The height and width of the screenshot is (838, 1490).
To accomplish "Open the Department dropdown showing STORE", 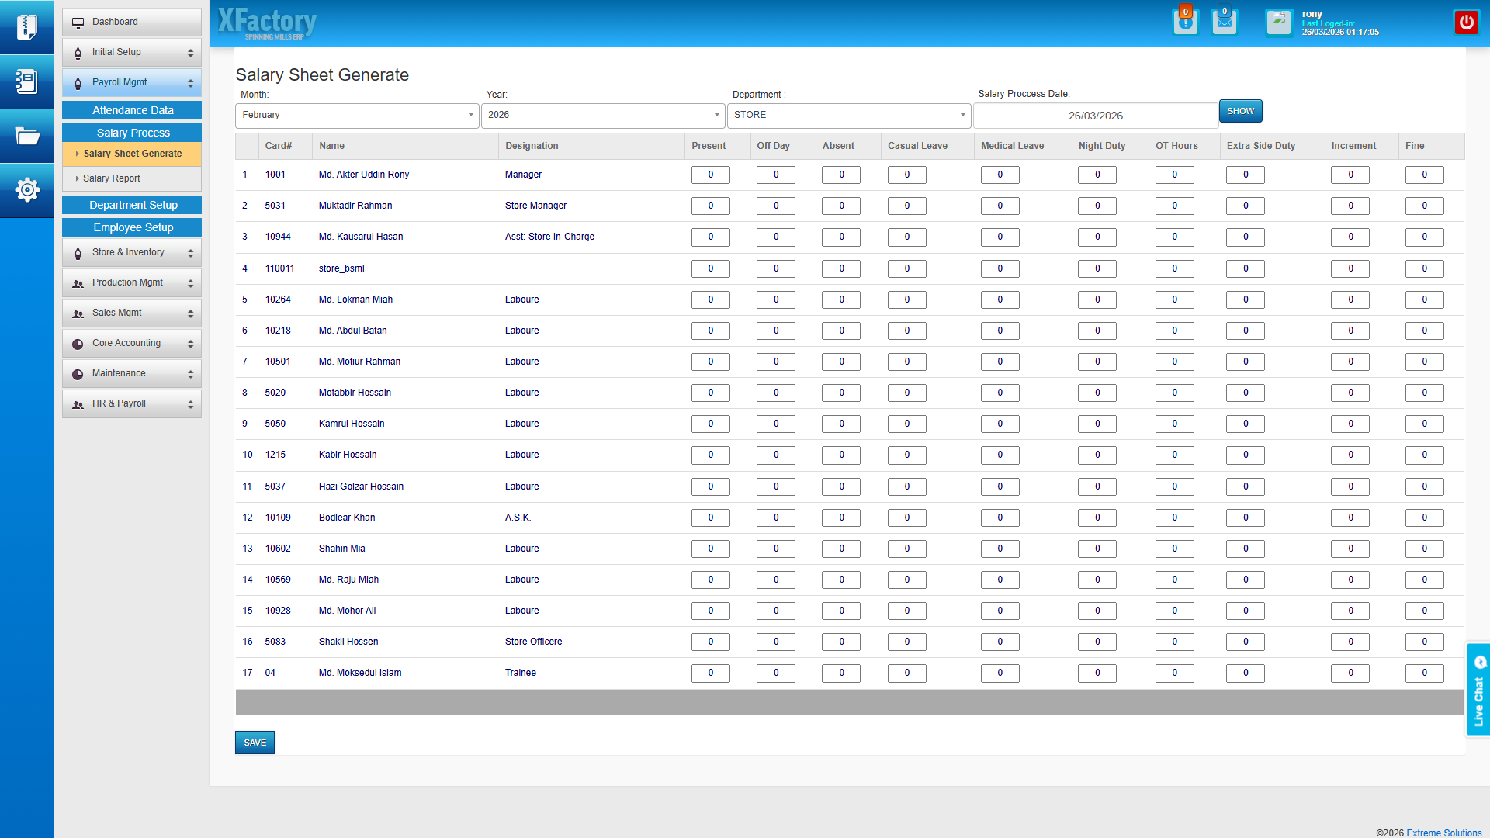I will tap(848, 115).
